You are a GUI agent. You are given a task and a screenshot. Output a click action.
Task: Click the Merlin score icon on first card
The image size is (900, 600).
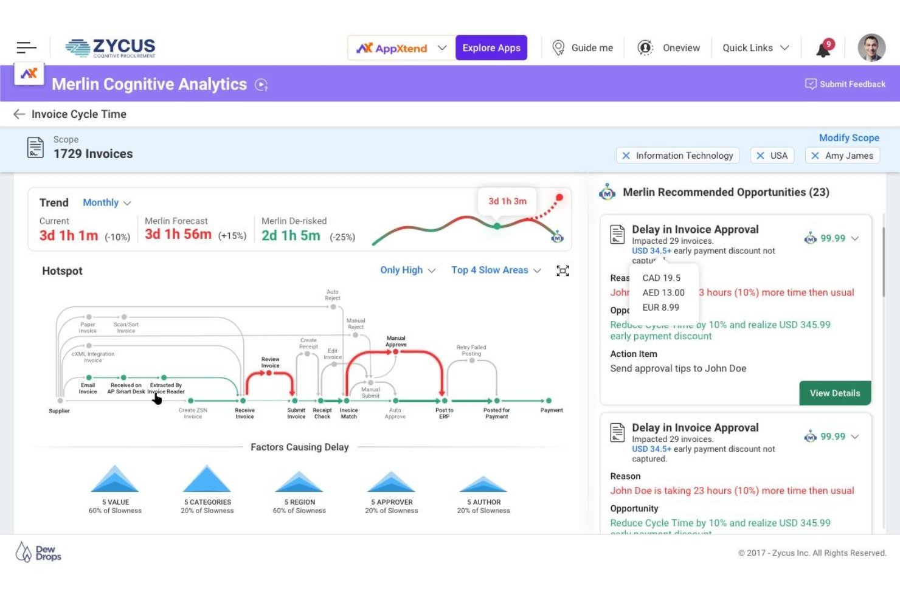click(x=810, y=238)
